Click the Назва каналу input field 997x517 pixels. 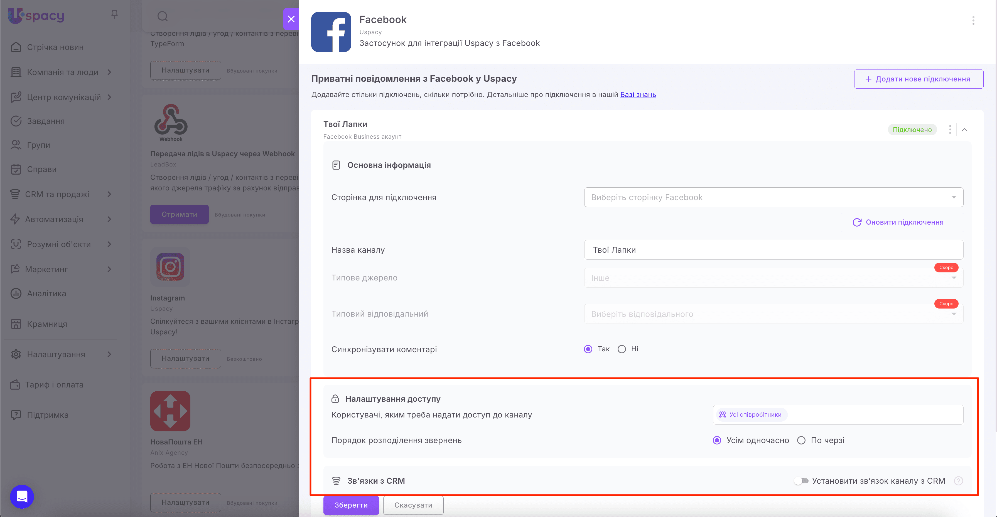click(x=773, y=250)
